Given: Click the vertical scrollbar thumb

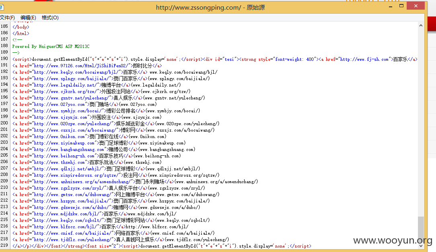Looking at the screenshot, I should 421,229.
